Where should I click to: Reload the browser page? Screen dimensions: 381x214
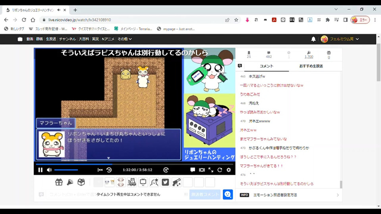click(24, 20)
